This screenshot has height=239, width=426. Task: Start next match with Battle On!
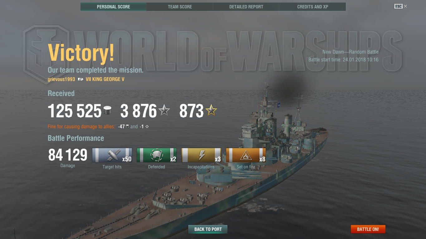(368, 229)
